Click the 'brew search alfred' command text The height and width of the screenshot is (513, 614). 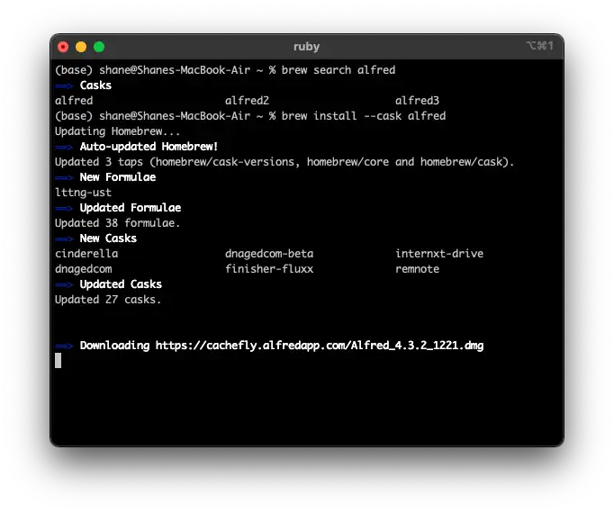339,70
